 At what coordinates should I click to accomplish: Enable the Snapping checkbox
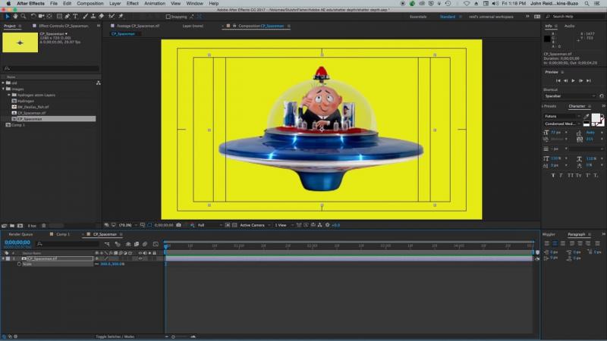(168, 16)
